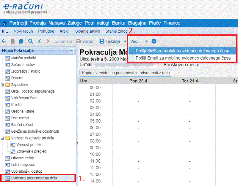Open the Blagajna menu
238x186 pixels.
click(137, 23)
